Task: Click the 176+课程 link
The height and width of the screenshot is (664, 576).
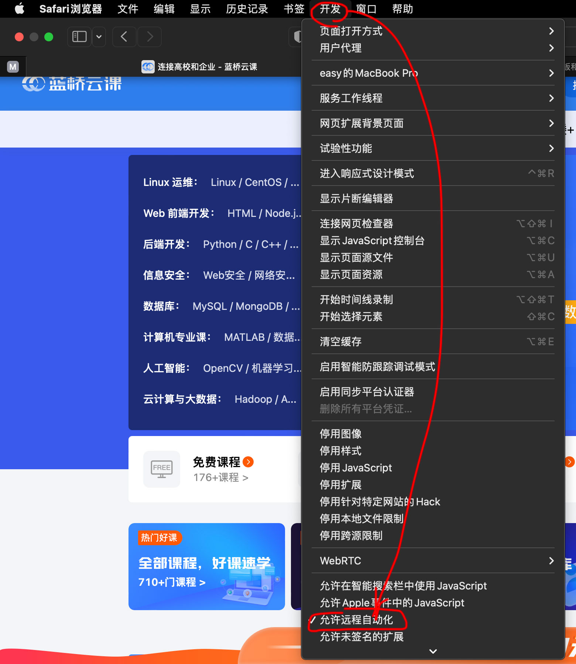Action: tap(221, 477)
